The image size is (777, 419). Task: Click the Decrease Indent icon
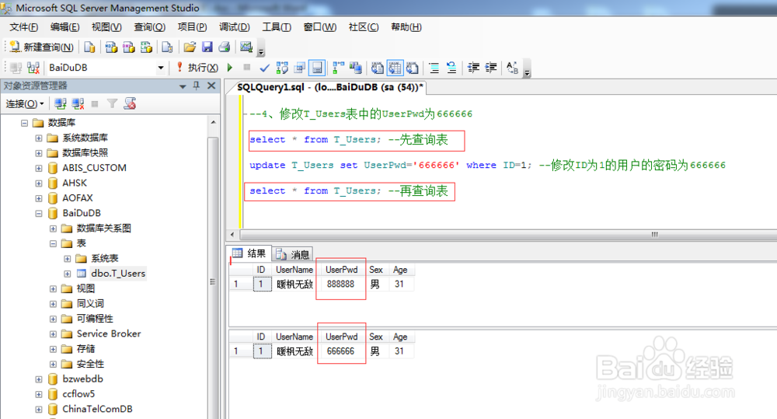[473, 68]
